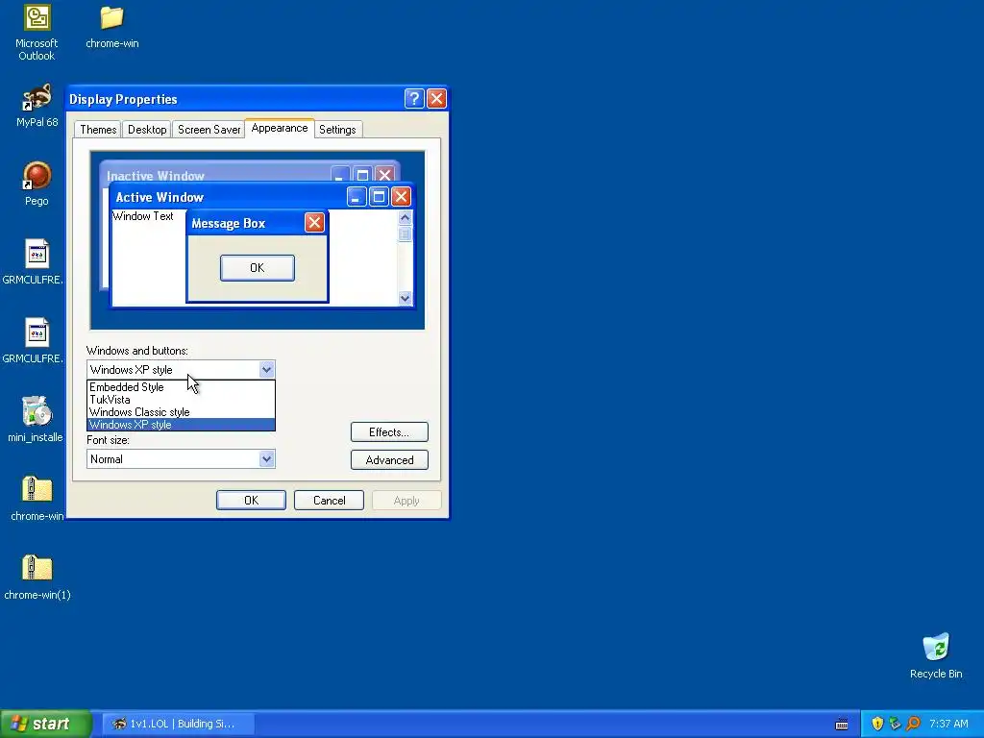The width and height of the screenshot is (984, 738).
Task: Click the orange magnifier tray icon
Action: coord(913,724)
